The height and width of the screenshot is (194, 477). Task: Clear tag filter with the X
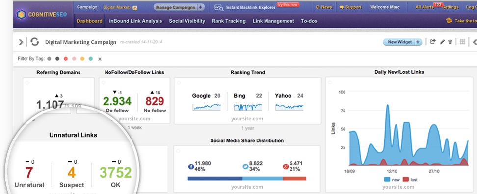click(100, 59)
